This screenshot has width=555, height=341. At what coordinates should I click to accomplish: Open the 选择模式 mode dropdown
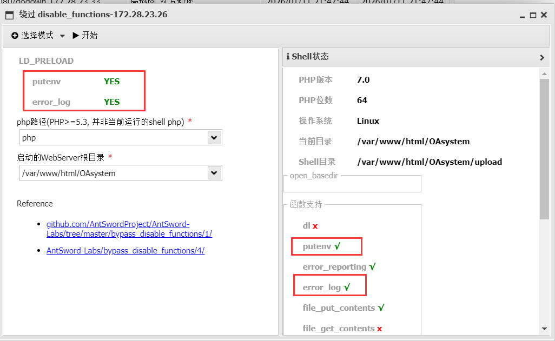(x=38, y=36)
